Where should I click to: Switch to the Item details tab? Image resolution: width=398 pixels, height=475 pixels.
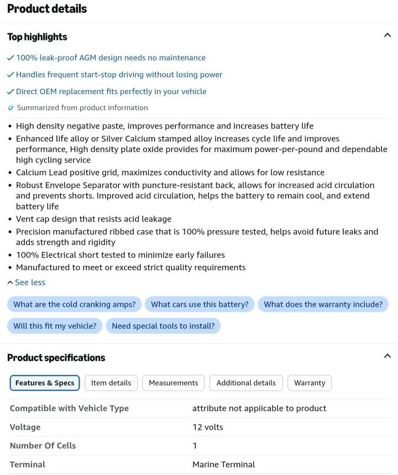pyautogui.click(x=111, y=383)
